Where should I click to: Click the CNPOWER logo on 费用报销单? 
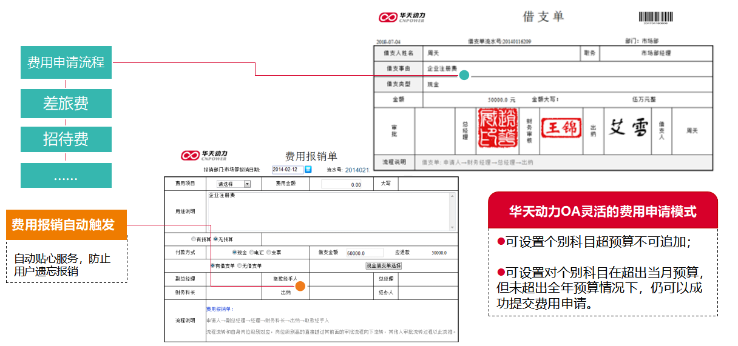204,156
